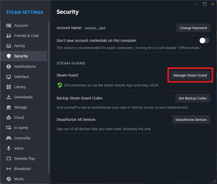Select the Voice microphone icon
This screenshot has width=217, height=184.
9,148
